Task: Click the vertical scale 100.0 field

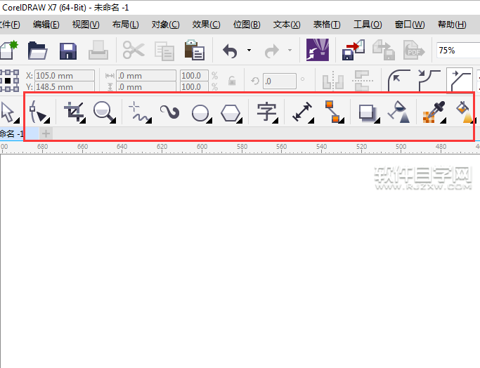Action: pos(194,87)
